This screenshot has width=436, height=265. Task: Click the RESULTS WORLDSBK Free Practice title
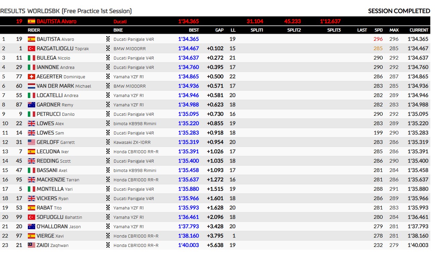66,11
